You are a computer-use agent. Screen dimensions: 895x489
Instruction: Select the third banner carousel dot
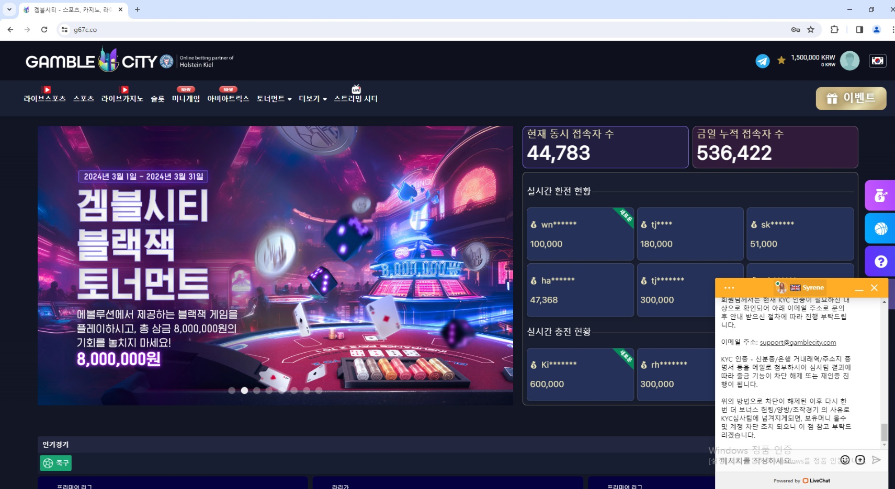(257, 390)
